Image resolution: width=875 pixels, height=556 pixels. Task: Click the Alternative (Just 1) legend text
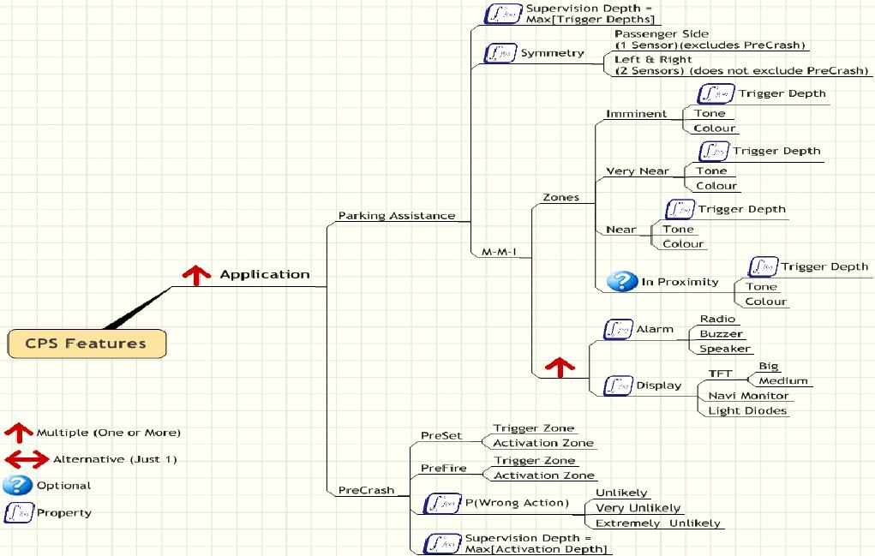tap(115, 459)
